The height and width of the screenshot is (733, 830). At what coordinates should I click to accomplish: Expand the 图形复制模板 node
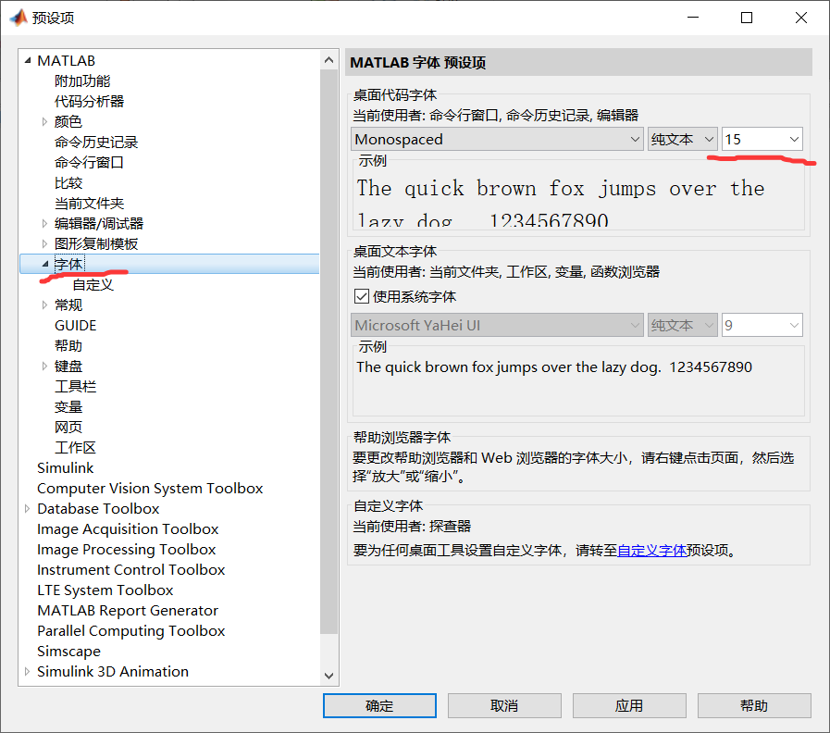point(44,243)
